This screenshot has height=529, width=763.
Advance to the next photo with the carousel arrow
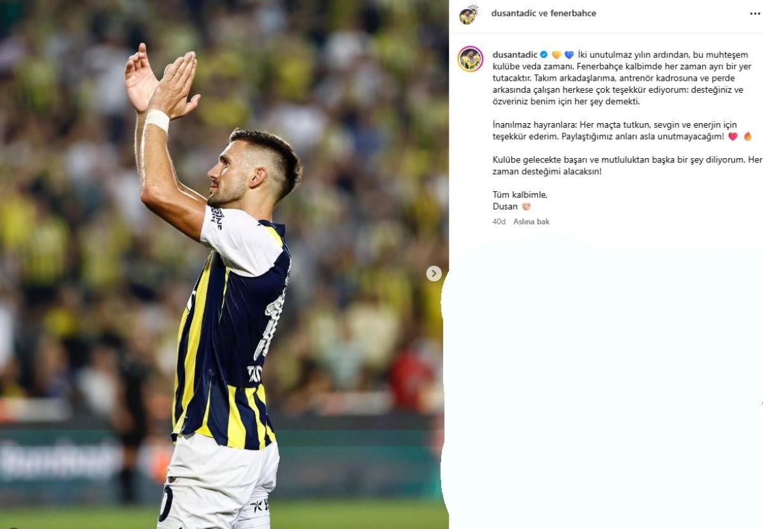434,274
